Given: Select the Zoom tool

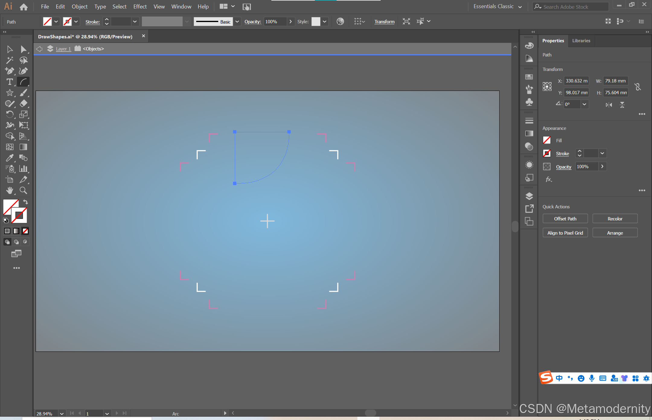Looking at the screenshot, I should 23,190.
